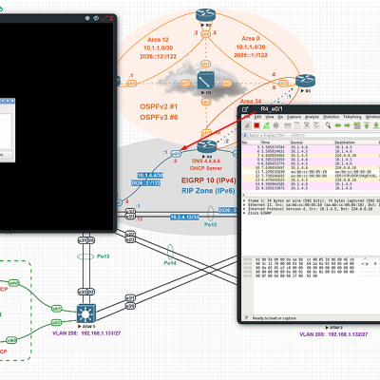The image size is (380, 380).
Task: Sort packets by No. column header
Action: pos(251,142)
